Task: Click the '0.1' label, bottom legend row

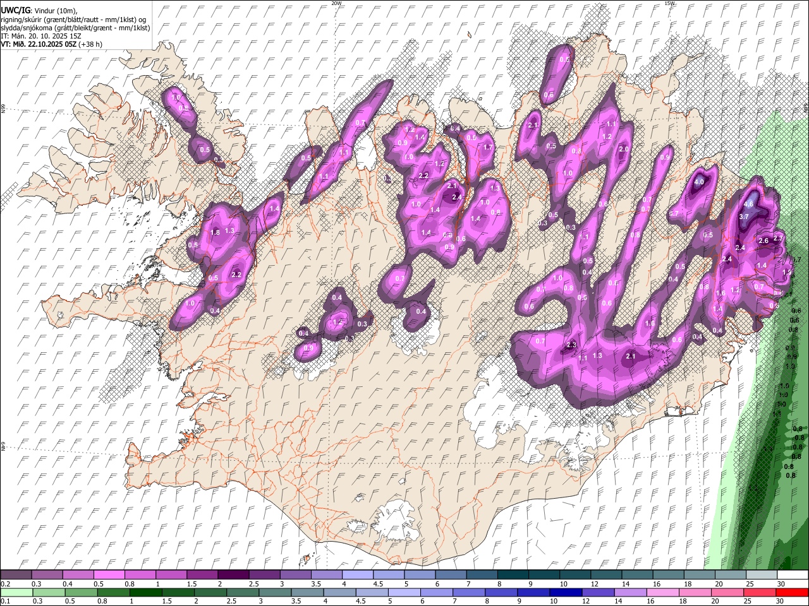Action: click(5, 601)
